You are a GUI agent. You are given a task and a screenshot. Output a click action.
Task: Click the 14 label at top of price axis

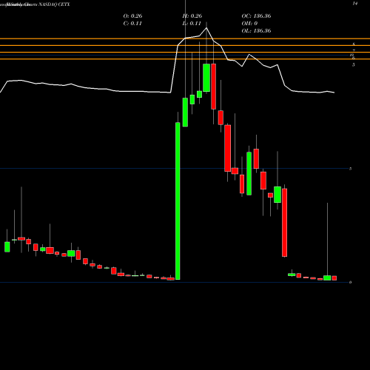pos(355,4)
